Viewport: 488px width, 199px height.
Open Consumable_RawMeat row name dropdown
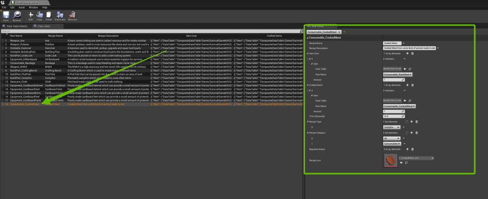397,74
